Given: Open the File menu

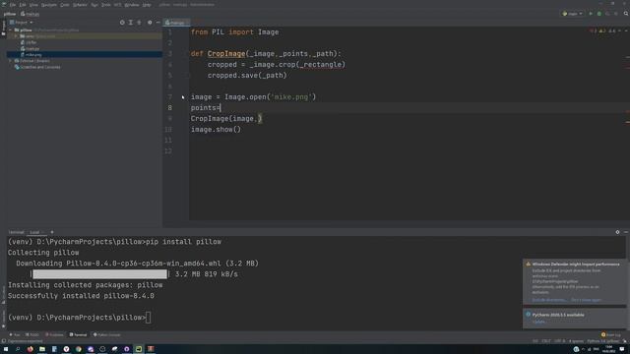Looking at the screenshot, I should 13,5.
